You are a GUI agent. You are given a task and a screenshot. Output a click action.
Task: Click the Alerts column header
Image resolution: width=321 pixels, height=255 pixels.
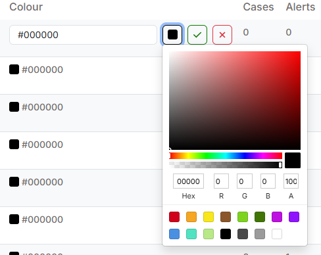point(301,7)
